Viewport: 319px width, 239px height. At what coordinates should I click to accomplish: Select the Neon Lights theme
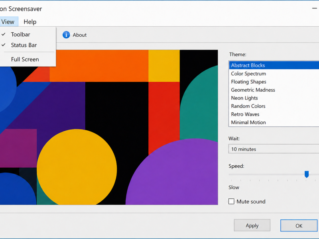[x=274, y=98]
